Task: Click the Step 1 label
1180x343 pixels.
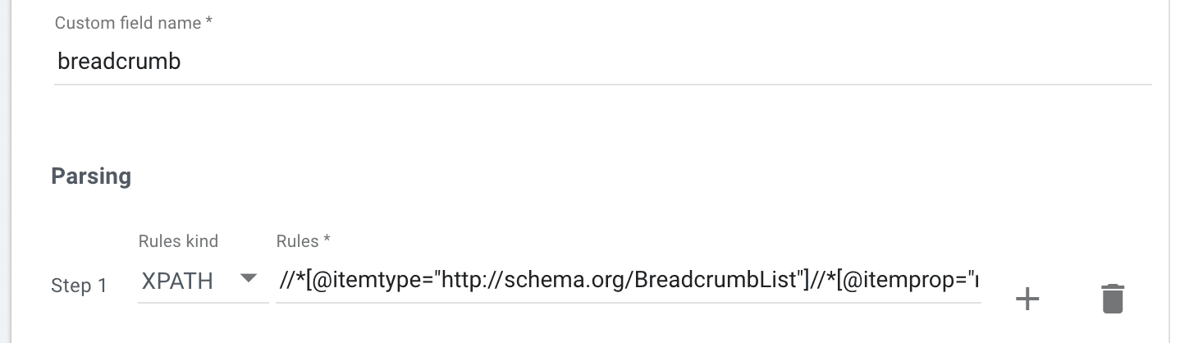Action: [79, 286]
